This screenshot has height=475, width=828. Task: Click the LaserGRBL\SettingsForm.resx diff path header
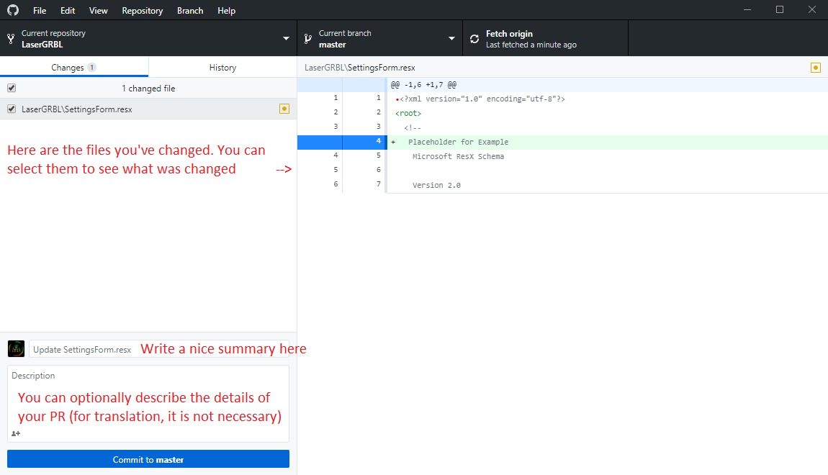click(x=359, y=68)
